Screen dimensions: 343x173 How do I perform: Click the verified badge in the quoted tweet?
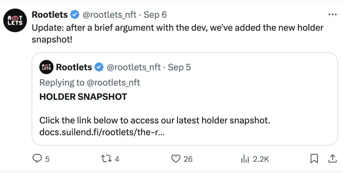click(99, 67)
